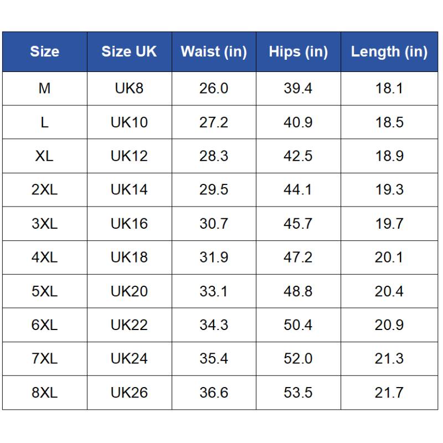
Task: Select the Size UK header cell
Action: (x=130, y=51)
